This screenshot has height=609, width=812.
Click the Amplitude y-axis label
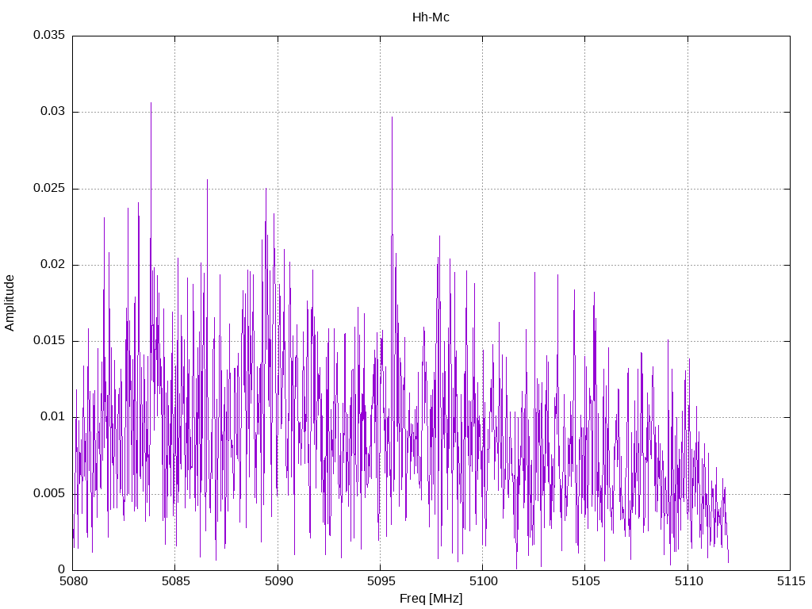click(x=10, y=302)
